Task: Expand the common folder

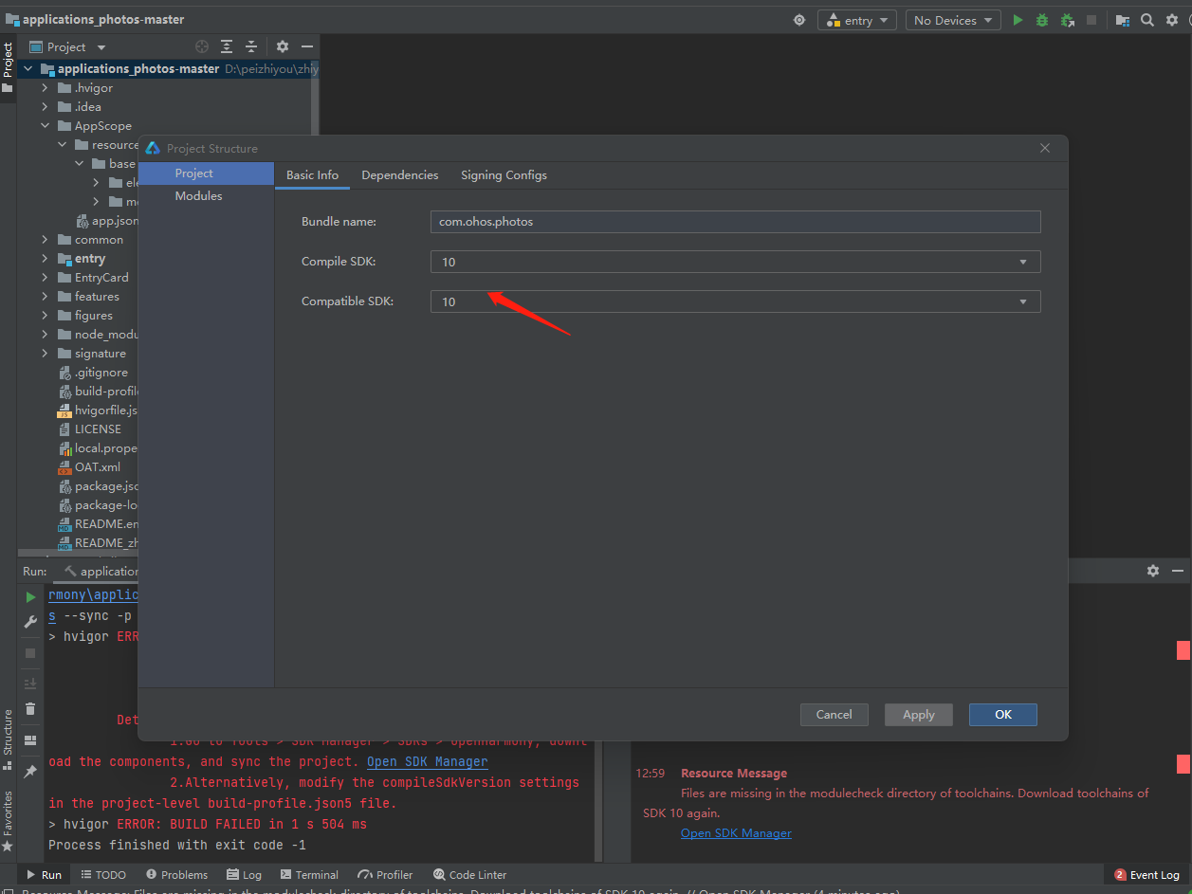Action: pos(45,240)
